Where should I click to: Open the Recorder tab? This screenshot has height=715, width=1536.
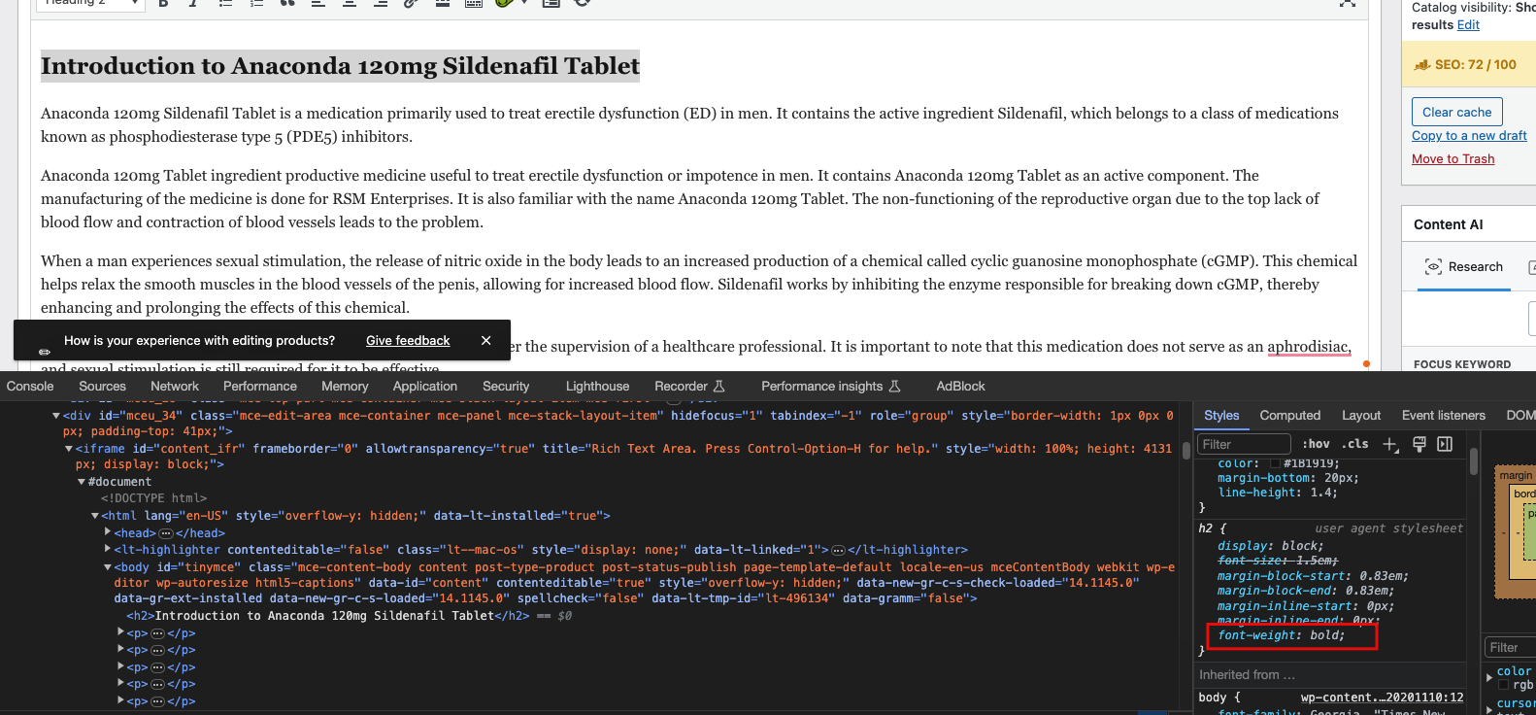(x=681, y=386)
